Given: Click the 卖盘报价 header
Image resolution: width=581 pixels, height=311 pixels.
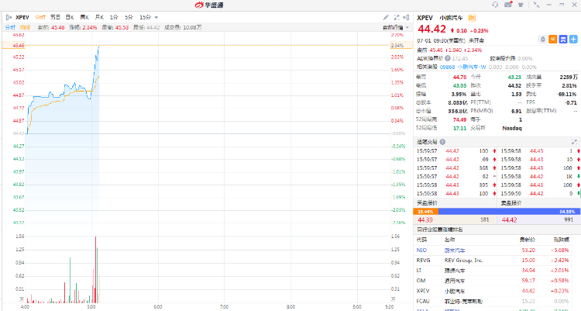Looking at the screenshot, I should point(511,203).
